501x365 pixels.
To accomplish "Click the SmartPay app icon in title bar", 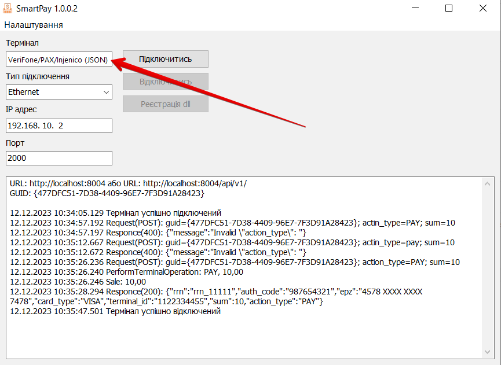I will (8, 9).
